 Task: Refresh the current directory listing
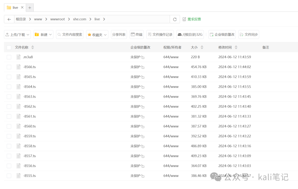tap(175, 19)
